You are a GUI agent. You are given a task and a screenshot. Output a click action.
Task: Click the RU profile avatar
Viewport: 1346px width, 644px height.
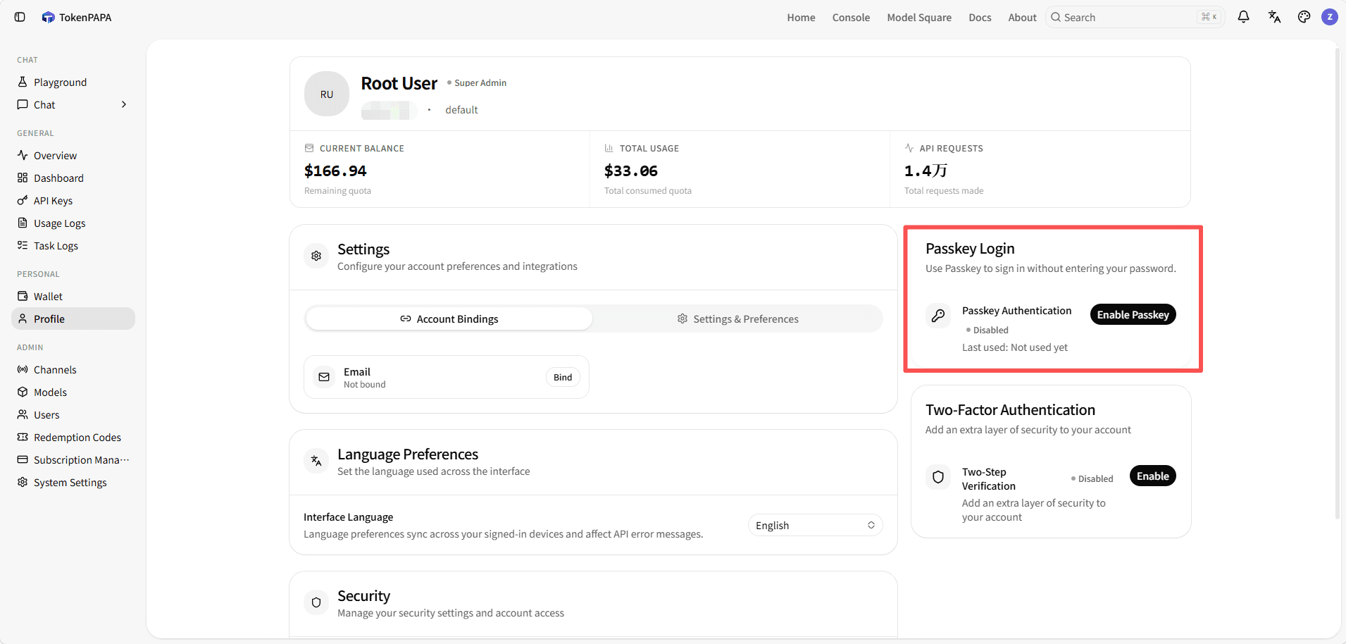point(327,94)
